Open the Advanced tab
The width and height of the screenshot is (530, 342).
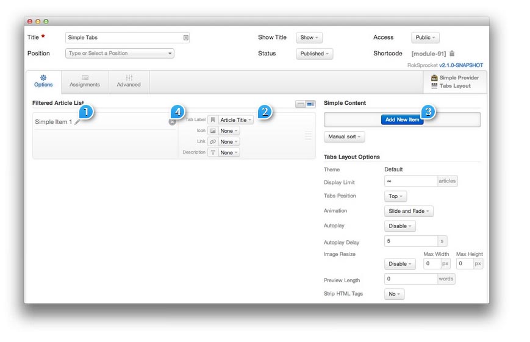[x=129, y=81]
